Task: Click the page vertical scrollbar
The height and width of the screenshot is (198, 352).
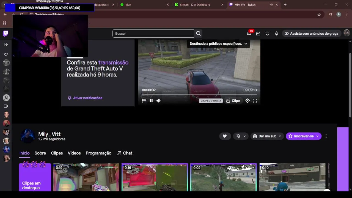Action: pos(350,85)
